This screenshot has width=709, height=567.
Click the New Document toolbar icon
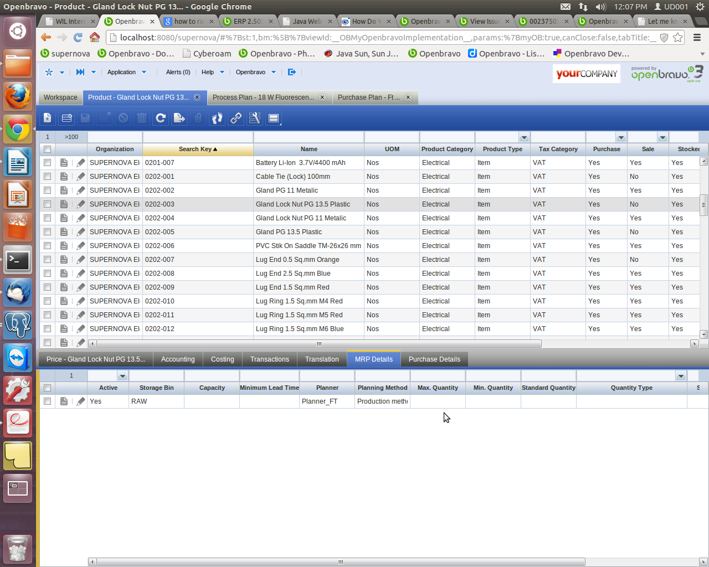(x=48, y=118)
